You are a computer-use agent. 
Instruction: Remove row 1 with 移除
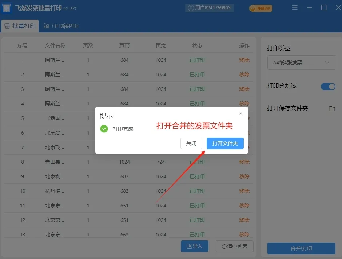244,60
